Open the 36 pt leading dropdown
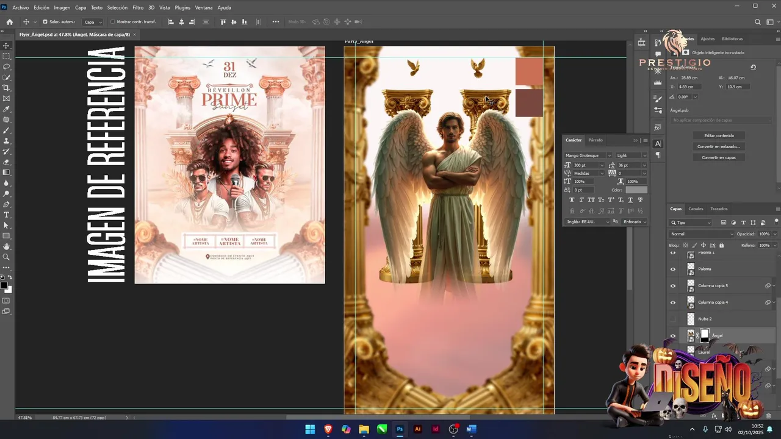781x439 pixels. point(644,165)
